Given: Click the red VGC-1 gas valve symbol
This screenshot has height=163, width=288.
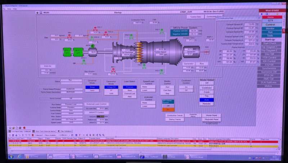Looking at the screenshot, I should click(95, 28).
